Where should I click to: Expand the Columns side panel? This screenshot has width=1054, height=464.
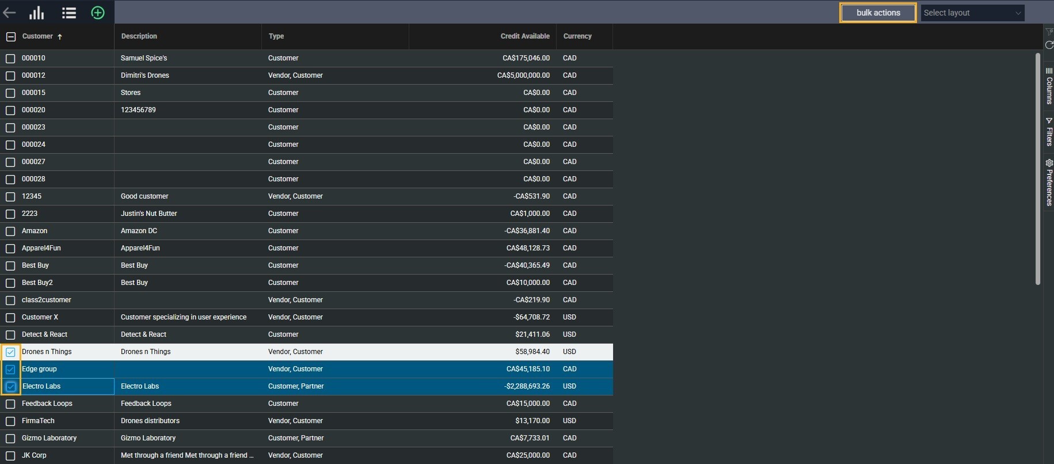(x=1049, y=86)
